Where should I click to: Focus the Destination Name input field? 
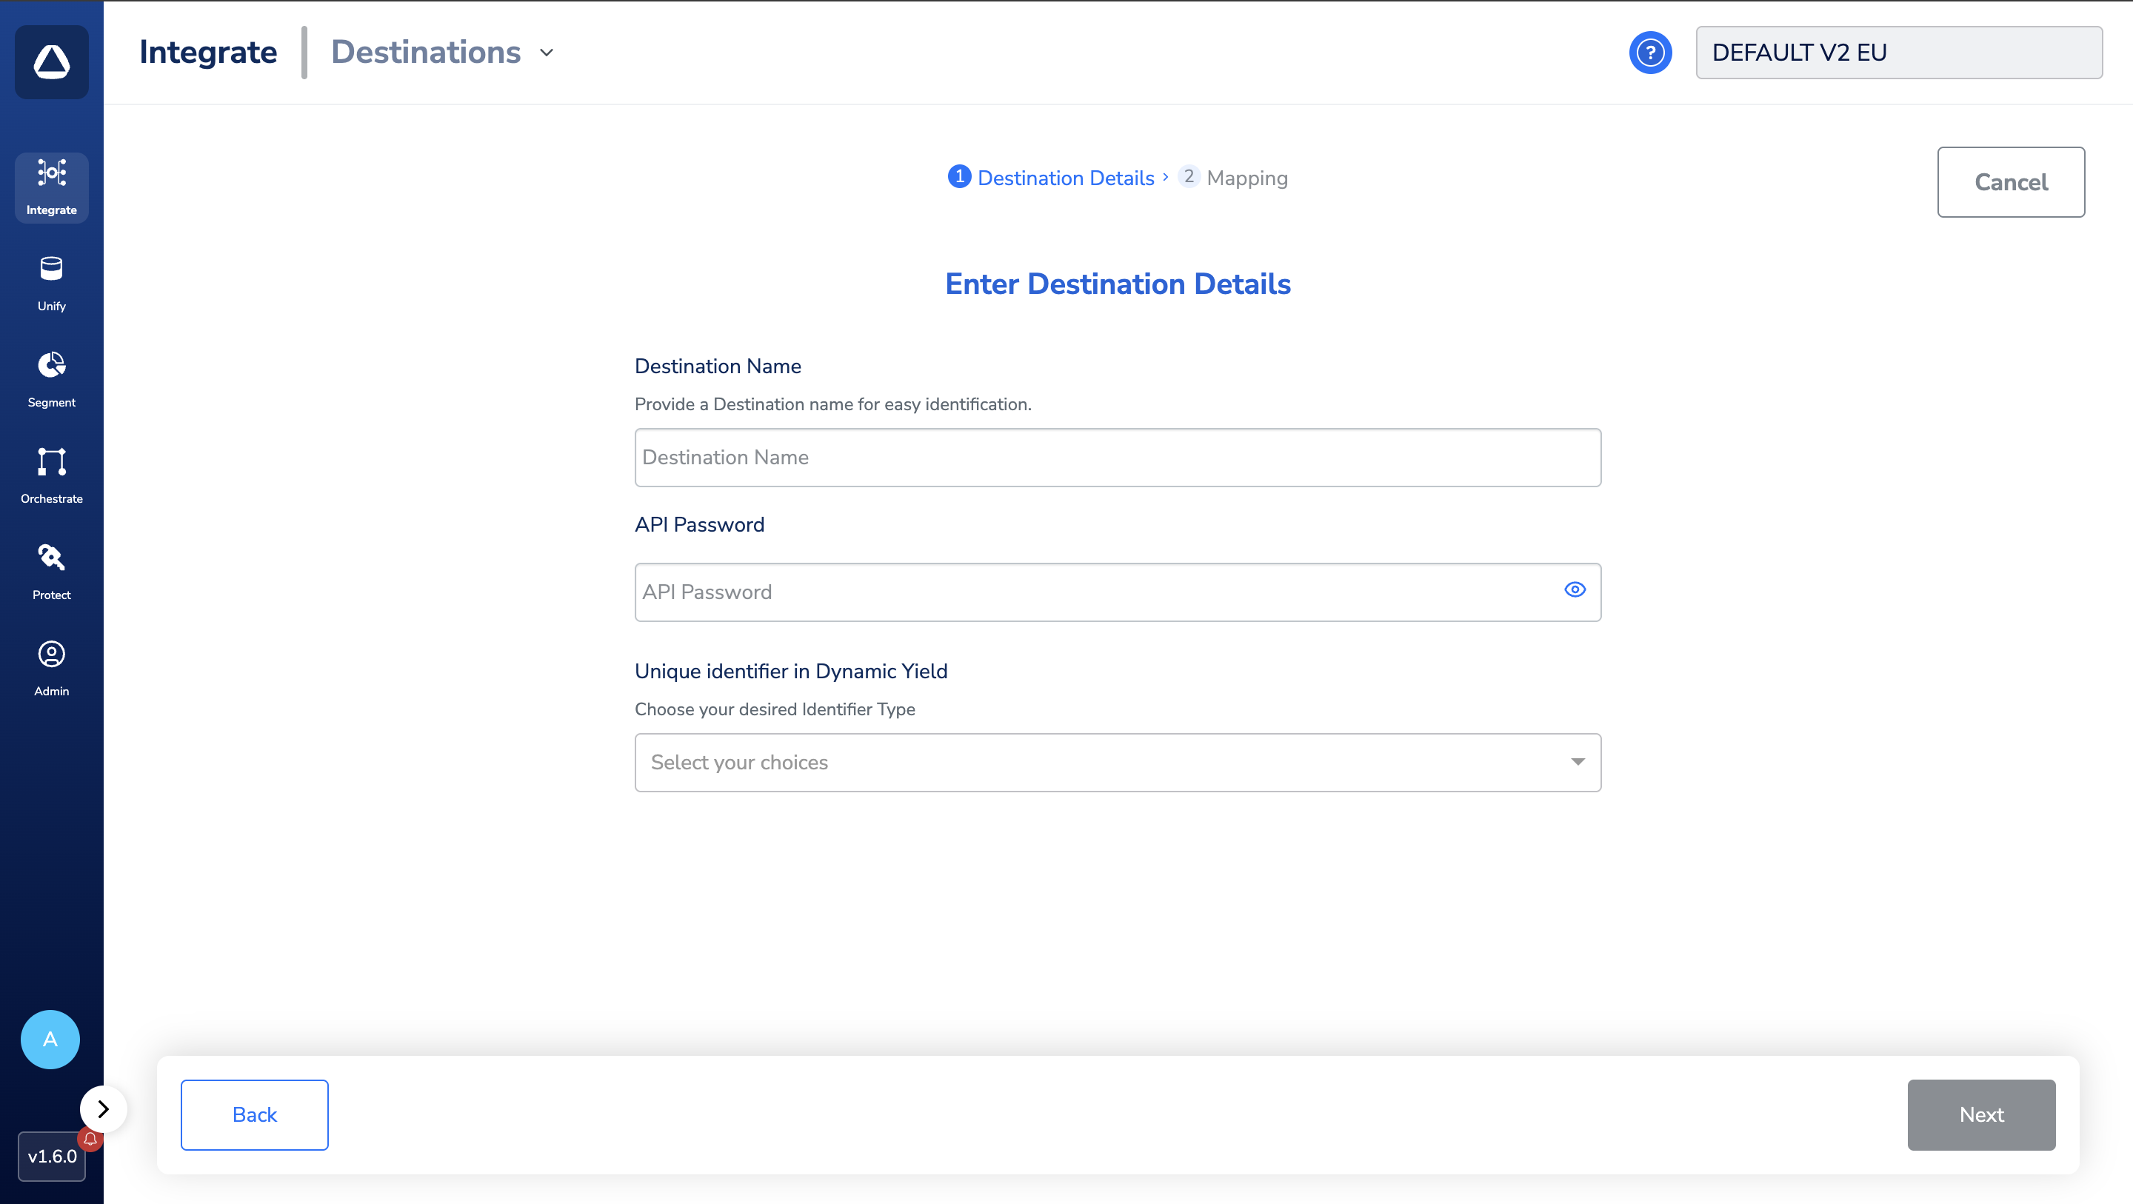point(1117,457)
